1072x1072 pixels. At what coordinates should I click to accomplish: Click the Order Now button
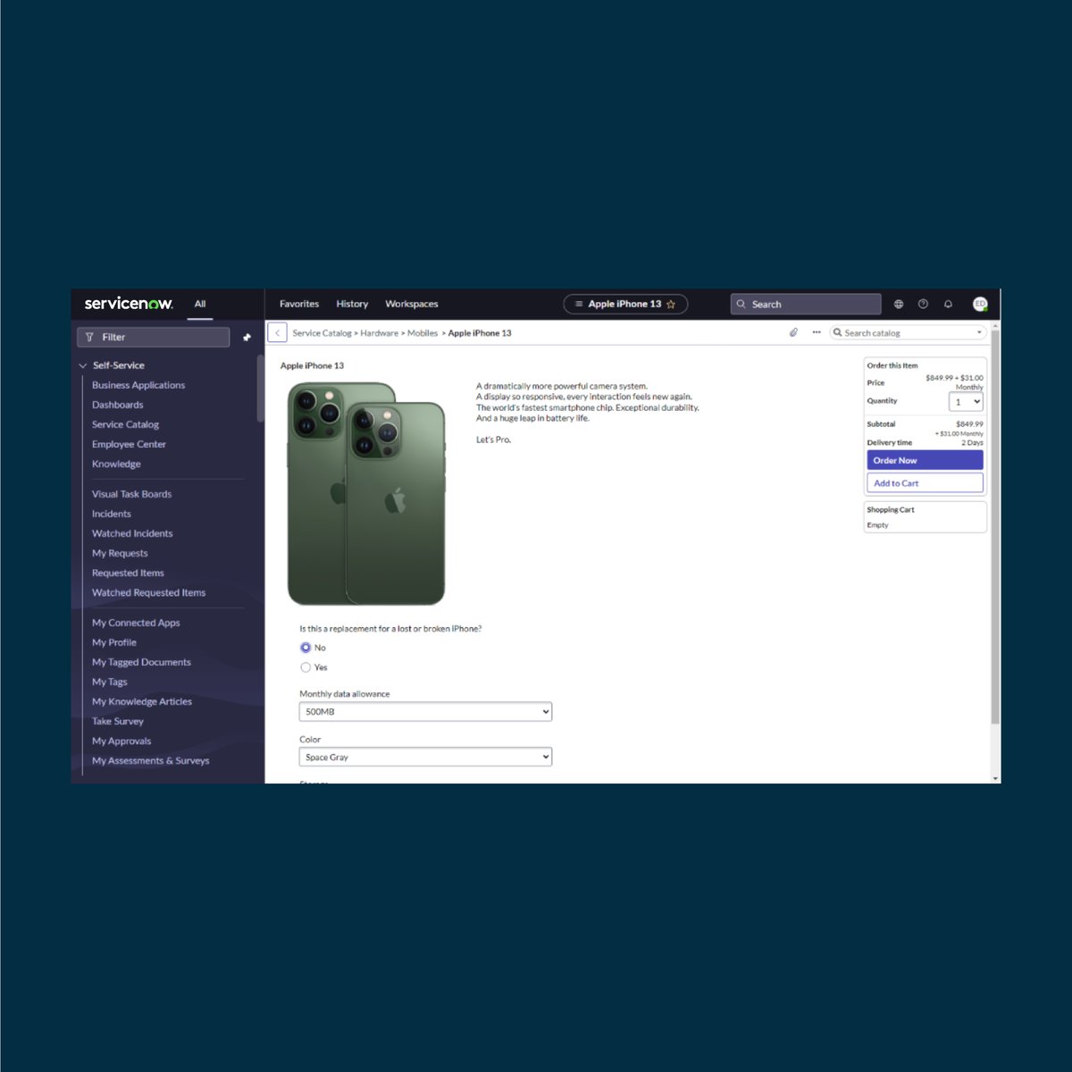pos(925,460)
